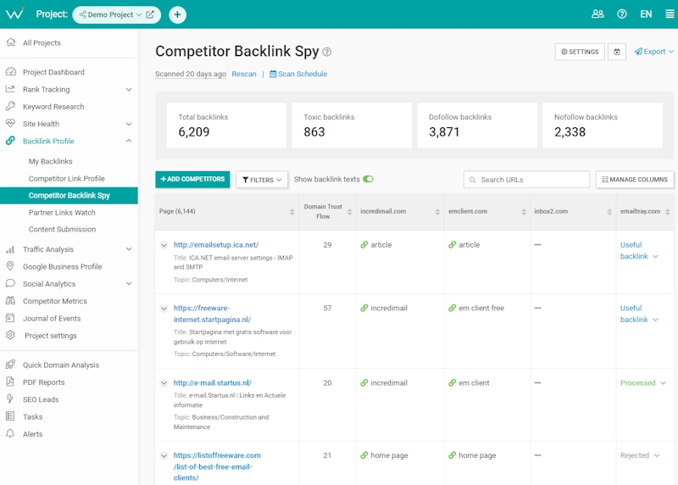Open the Settings button
The width and height of the screenshot is (678, 485).
pos(580,52)
